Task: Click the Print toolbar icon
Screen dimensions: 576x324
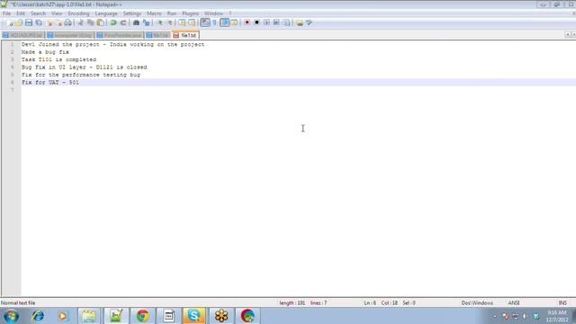Action: click(x=68, y=22)
